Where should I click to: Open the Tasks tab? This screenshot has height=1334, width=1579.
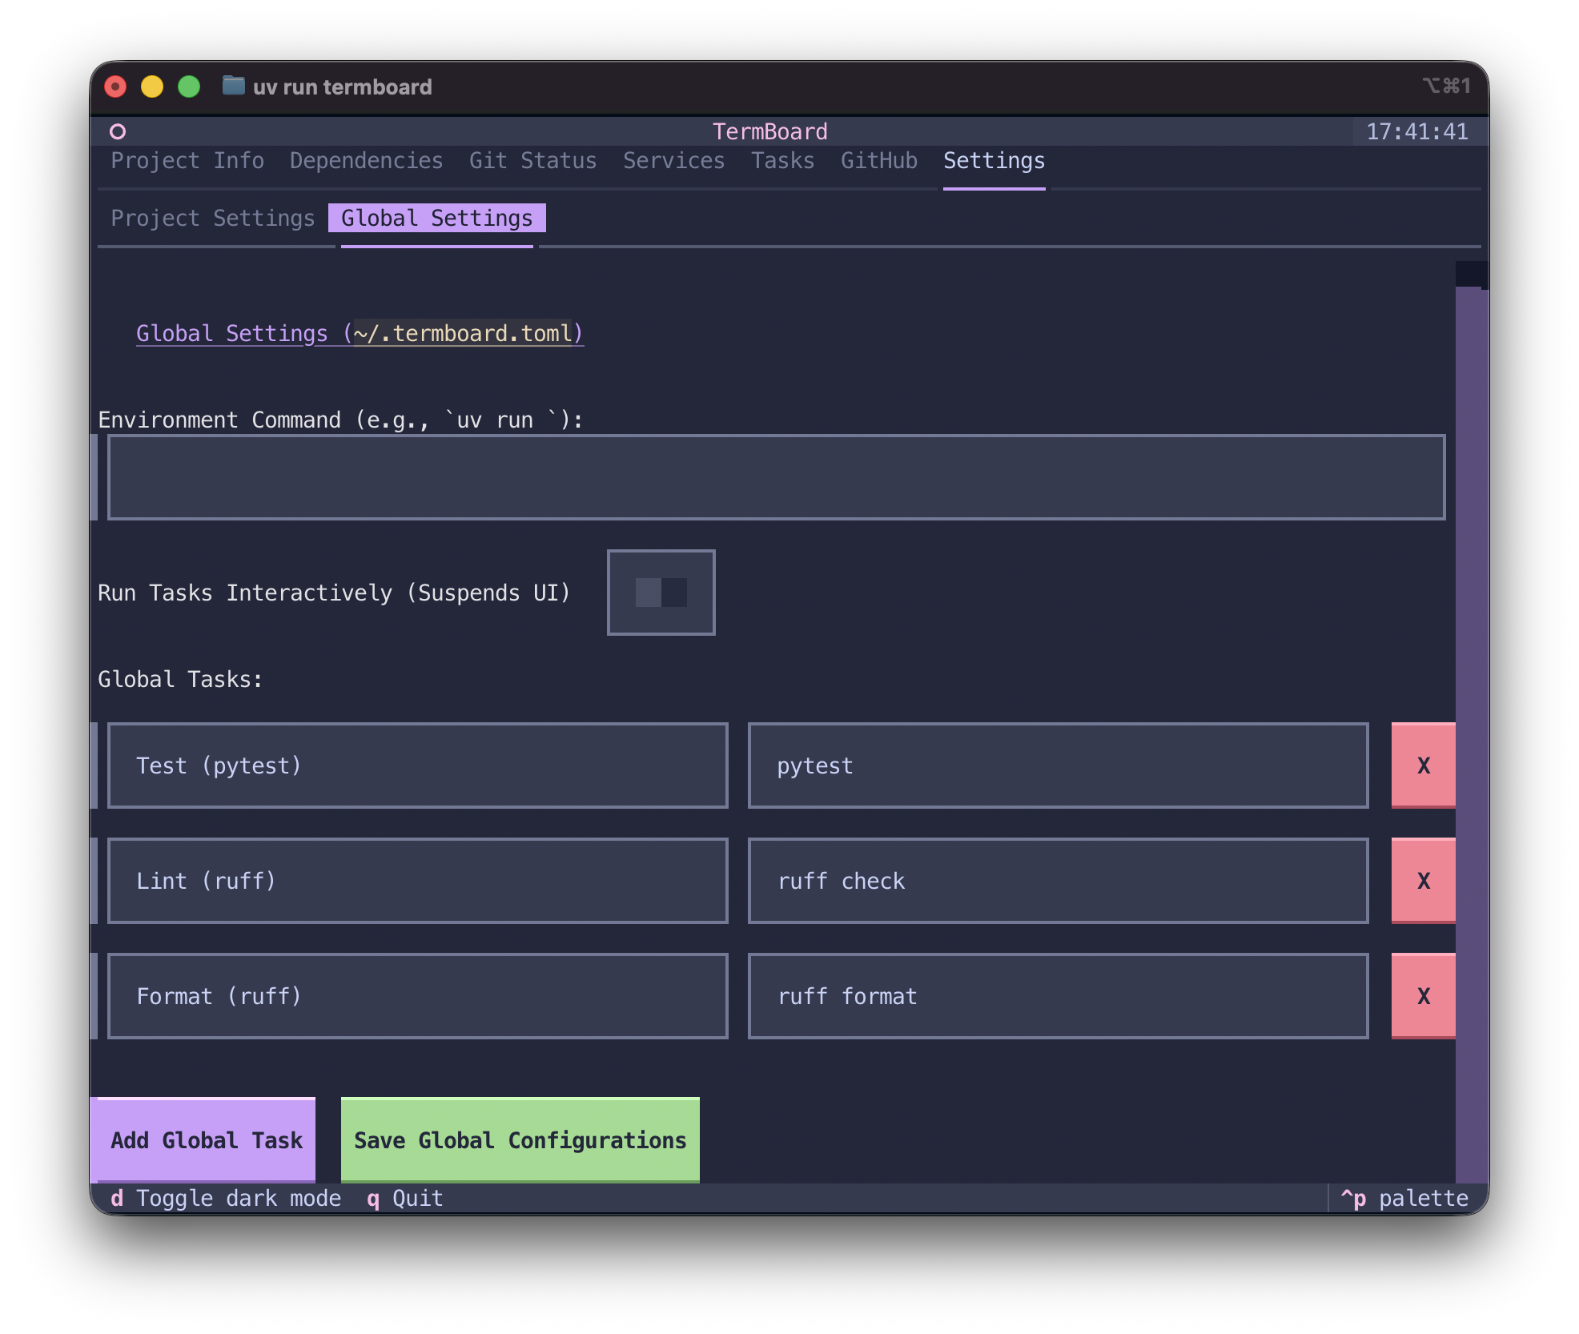click(782, 161)
